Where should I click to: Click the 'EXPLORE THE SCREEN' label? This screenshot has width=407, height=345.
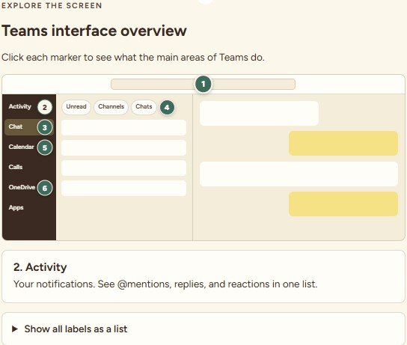pyautogui.click(x=52, y=5)
